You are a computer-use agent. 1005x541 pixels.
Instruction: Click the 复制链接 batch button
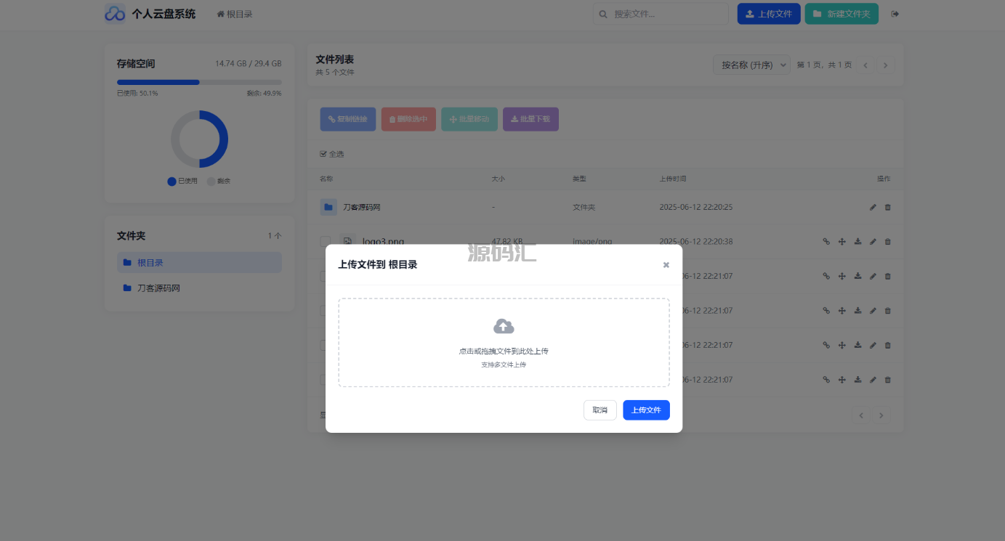(x=348, y=119)
